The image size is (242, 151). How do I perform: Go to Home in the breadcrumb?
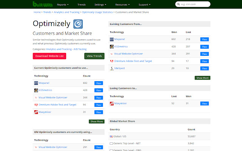pos(37,12)
